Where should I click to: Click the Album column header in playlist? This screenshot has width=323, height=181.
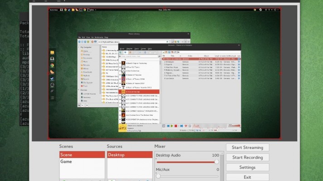206,56
